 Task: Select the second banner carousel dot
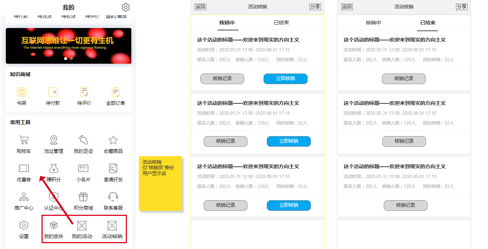[71, 58]
